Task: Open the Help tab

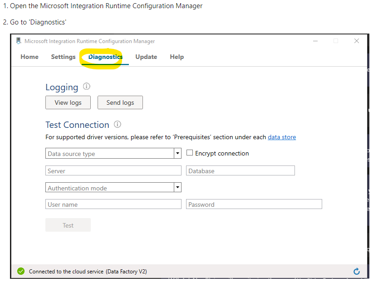Action: (x=177, y=57)
